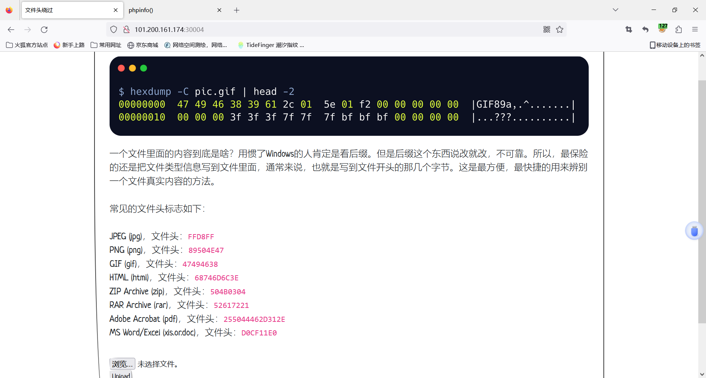706x378 pixels.
Task: Click the 常见的文件头标志如下 heading
Action: click(x=157, y=209)
